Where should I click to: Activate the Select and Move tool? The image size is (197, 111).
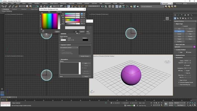41,6
